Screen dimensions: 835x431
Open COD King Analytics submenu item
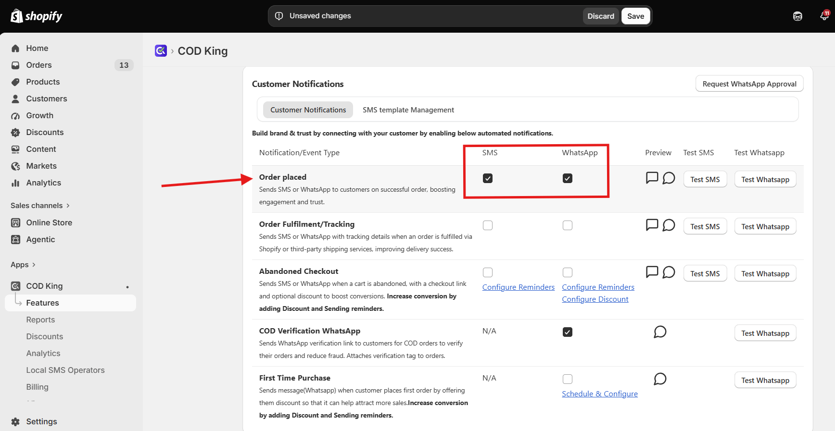(43, 353)
